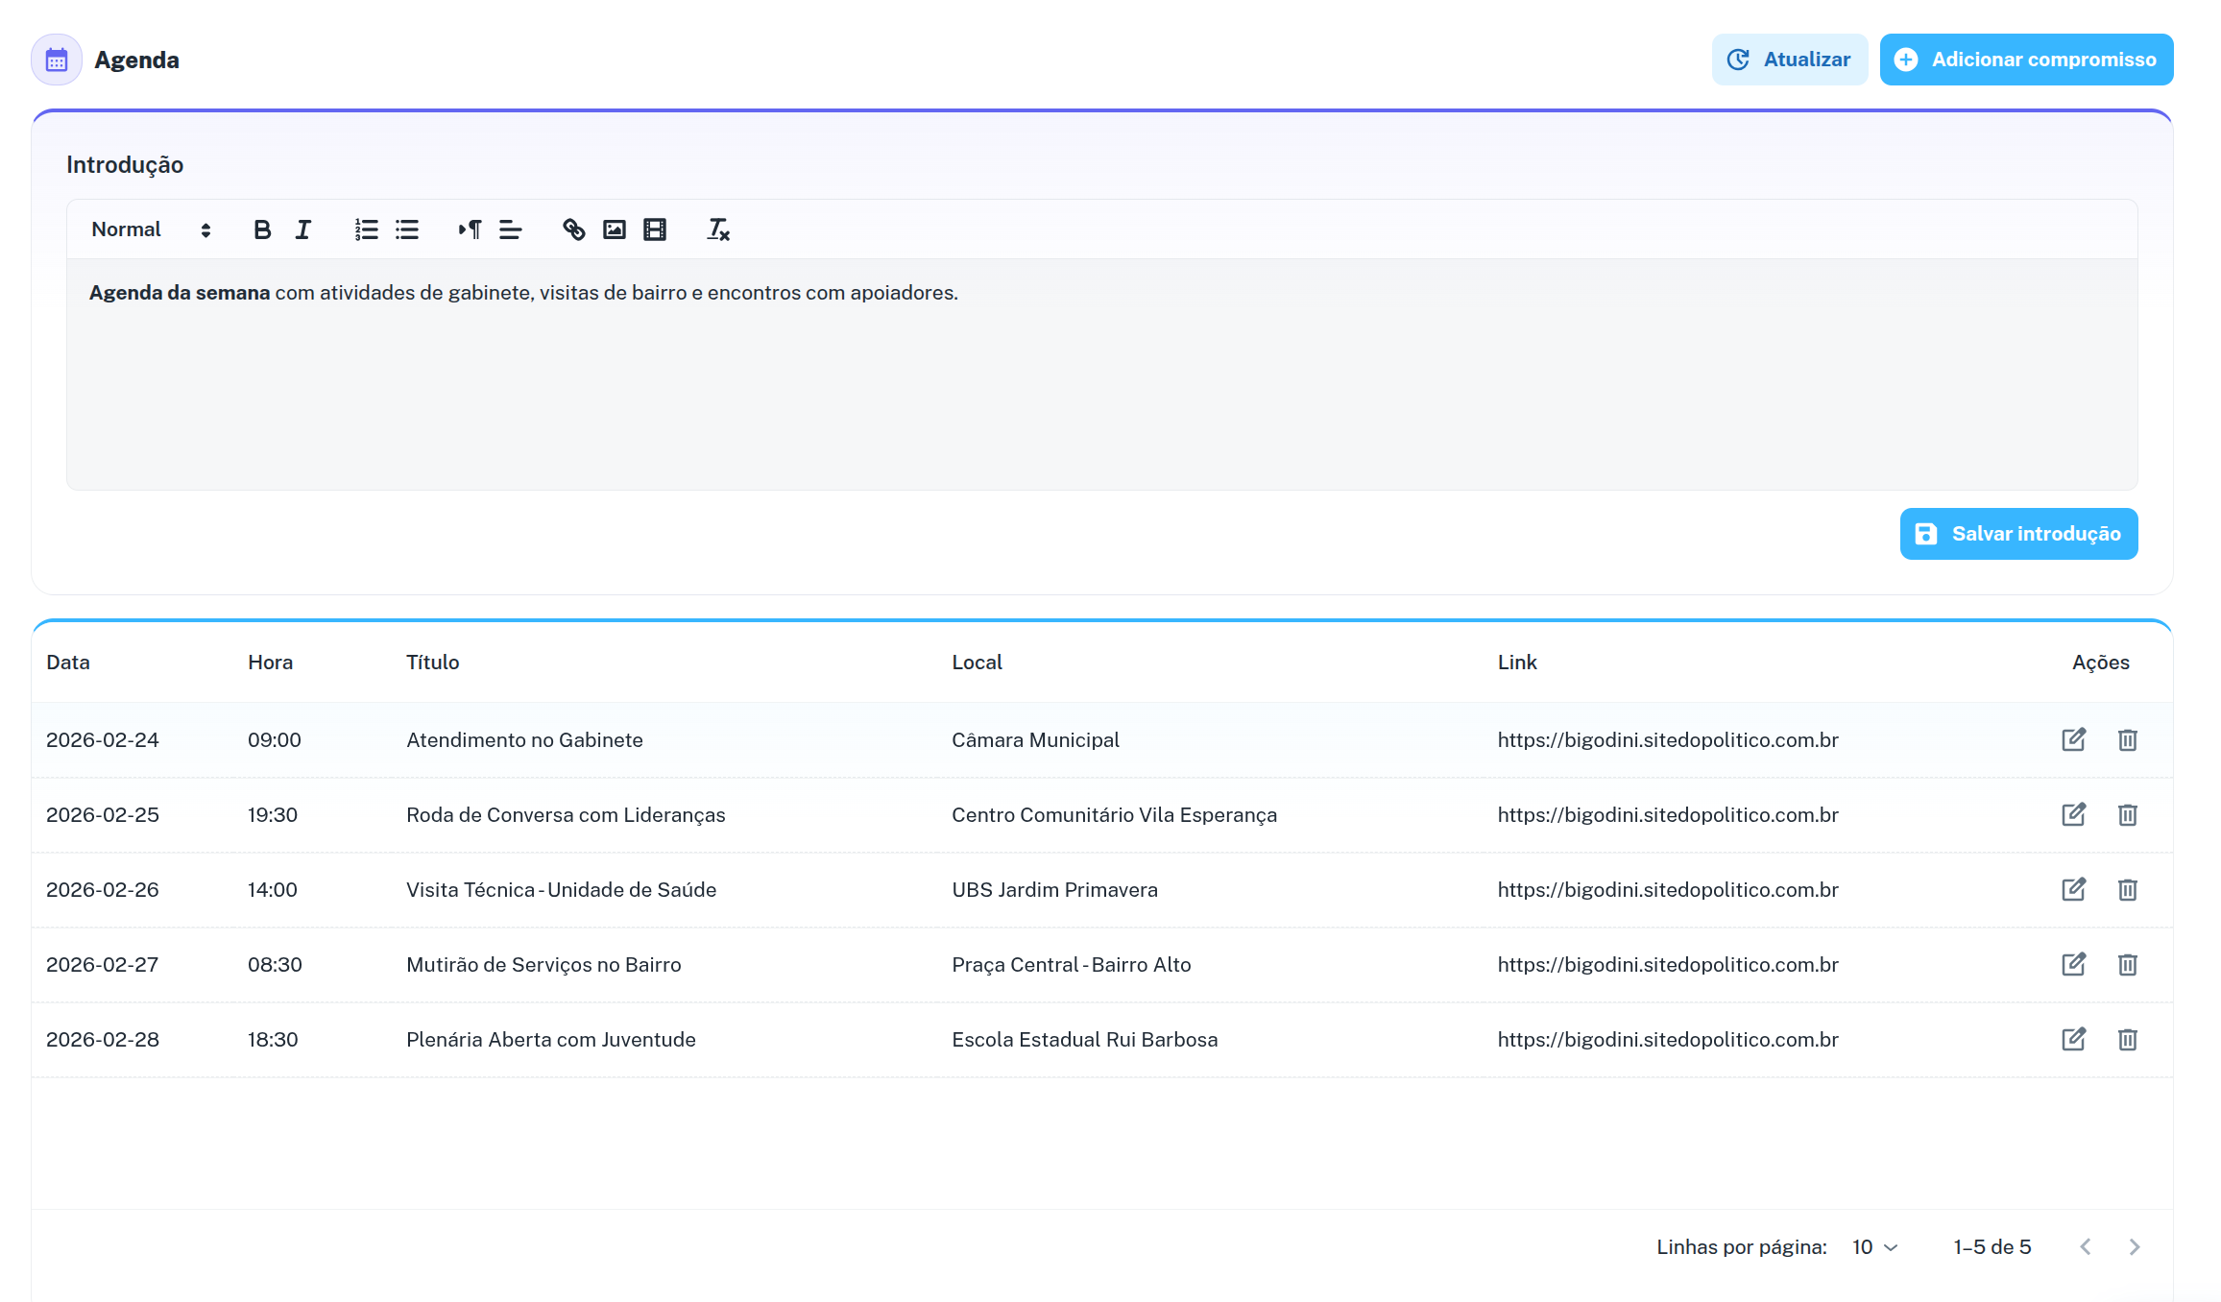Open the Normal text style dropdown
Screen dimensions: 2221x1302
149,229
